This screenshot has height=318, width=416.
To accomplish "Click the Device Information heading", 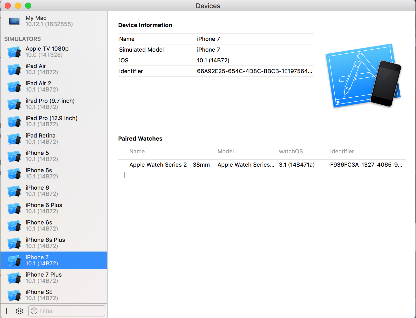I will (x=145, y=25).
